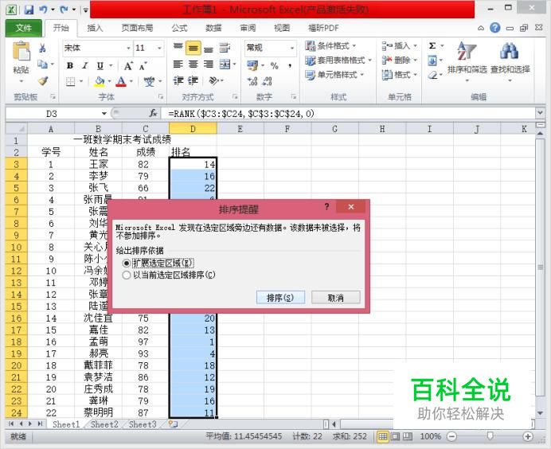Image resolution: width=551 pixels, height=449 pixels.
Task: Click the AutoSum sigma icon
Action: pyautogui.click(x=432, y=45)
